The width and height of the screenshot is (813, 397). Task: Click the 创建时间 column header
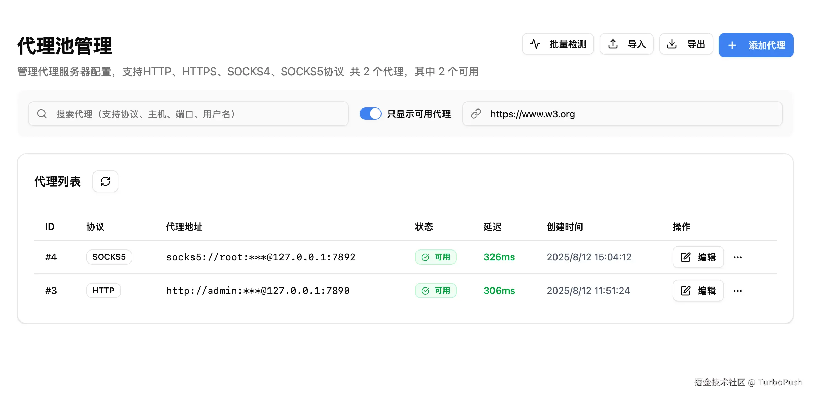(565, 227)
